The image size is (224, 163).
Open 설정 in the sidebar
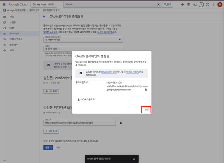pos(12,50)
